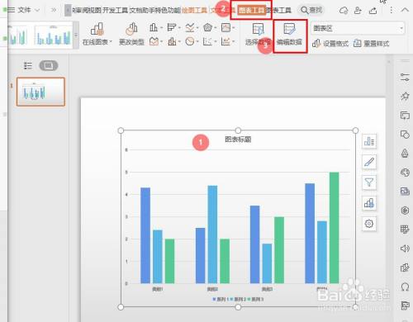Open the 图表区 chart element combo box
413x322 pixels.
(x=358, y=28)
